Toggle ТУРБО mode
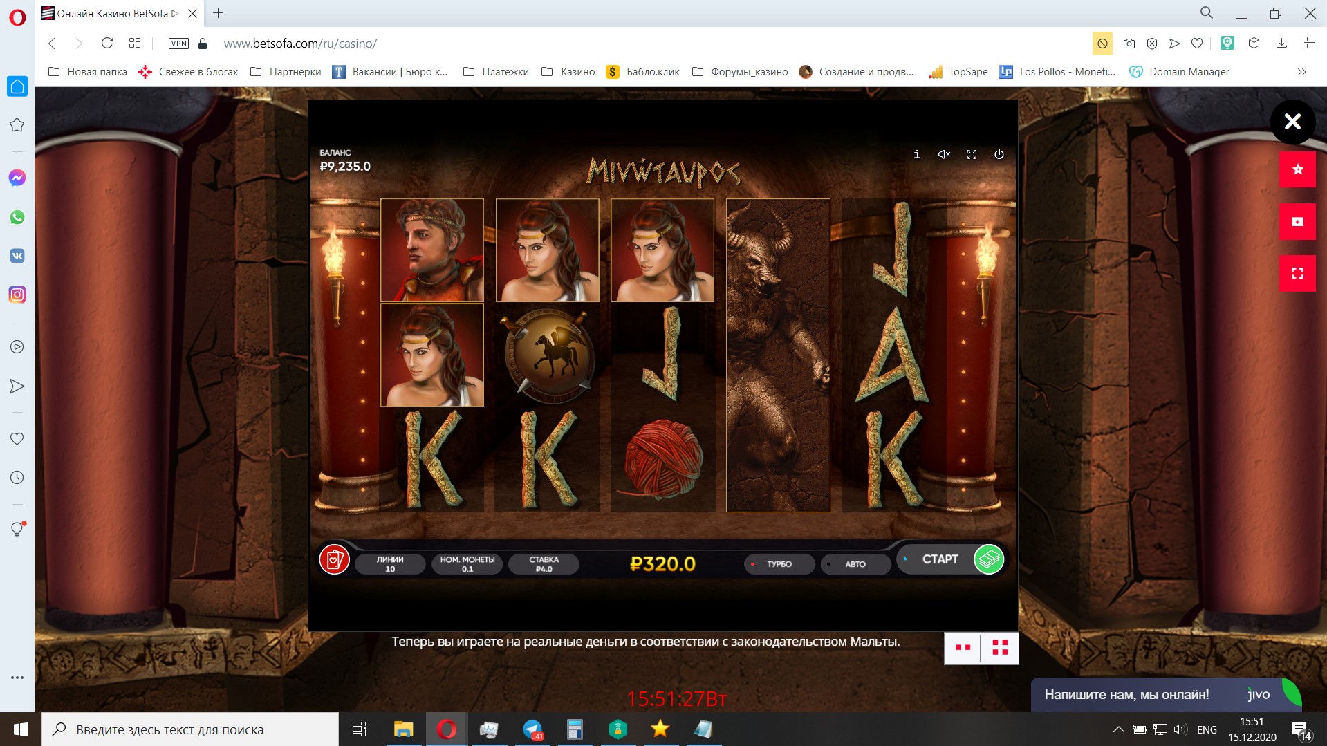Screen dimensions: 1327x746 click(x=779, y=564)
